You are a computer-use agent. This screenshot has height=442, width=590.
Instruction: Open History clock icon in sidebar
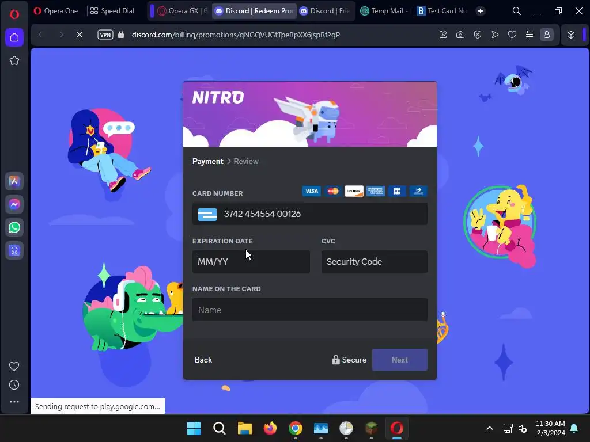(14, 385)
